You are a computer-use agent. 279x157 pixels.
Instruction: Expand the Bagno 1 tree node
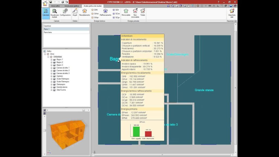(51, 59)
